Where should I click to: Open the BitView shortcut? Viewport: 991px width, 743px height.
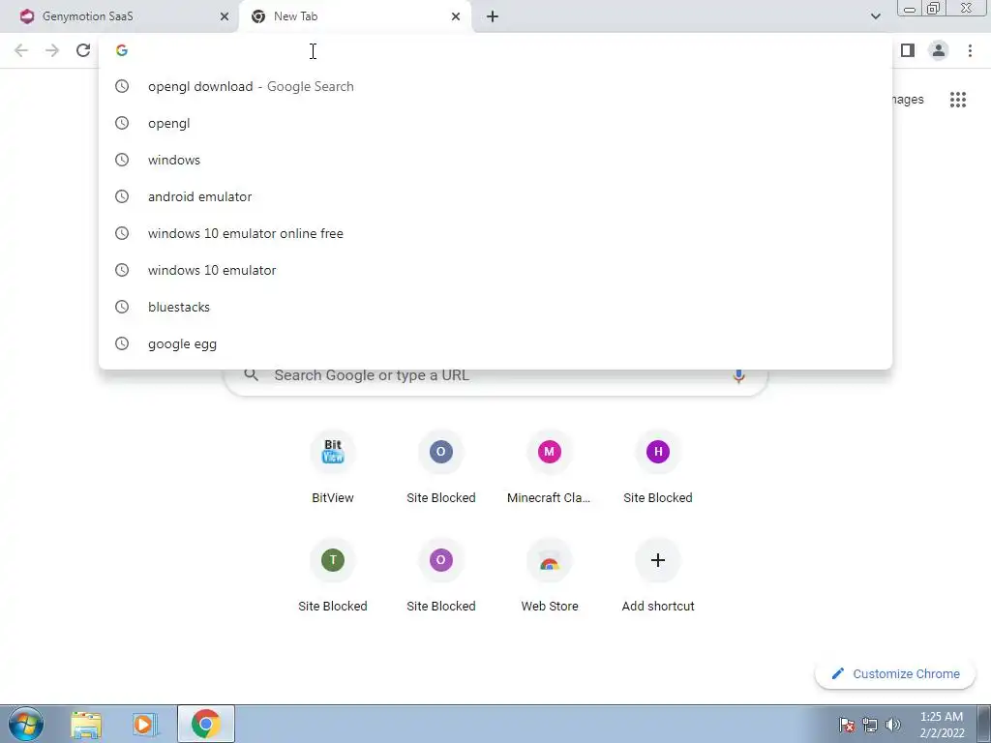(333, 467)
